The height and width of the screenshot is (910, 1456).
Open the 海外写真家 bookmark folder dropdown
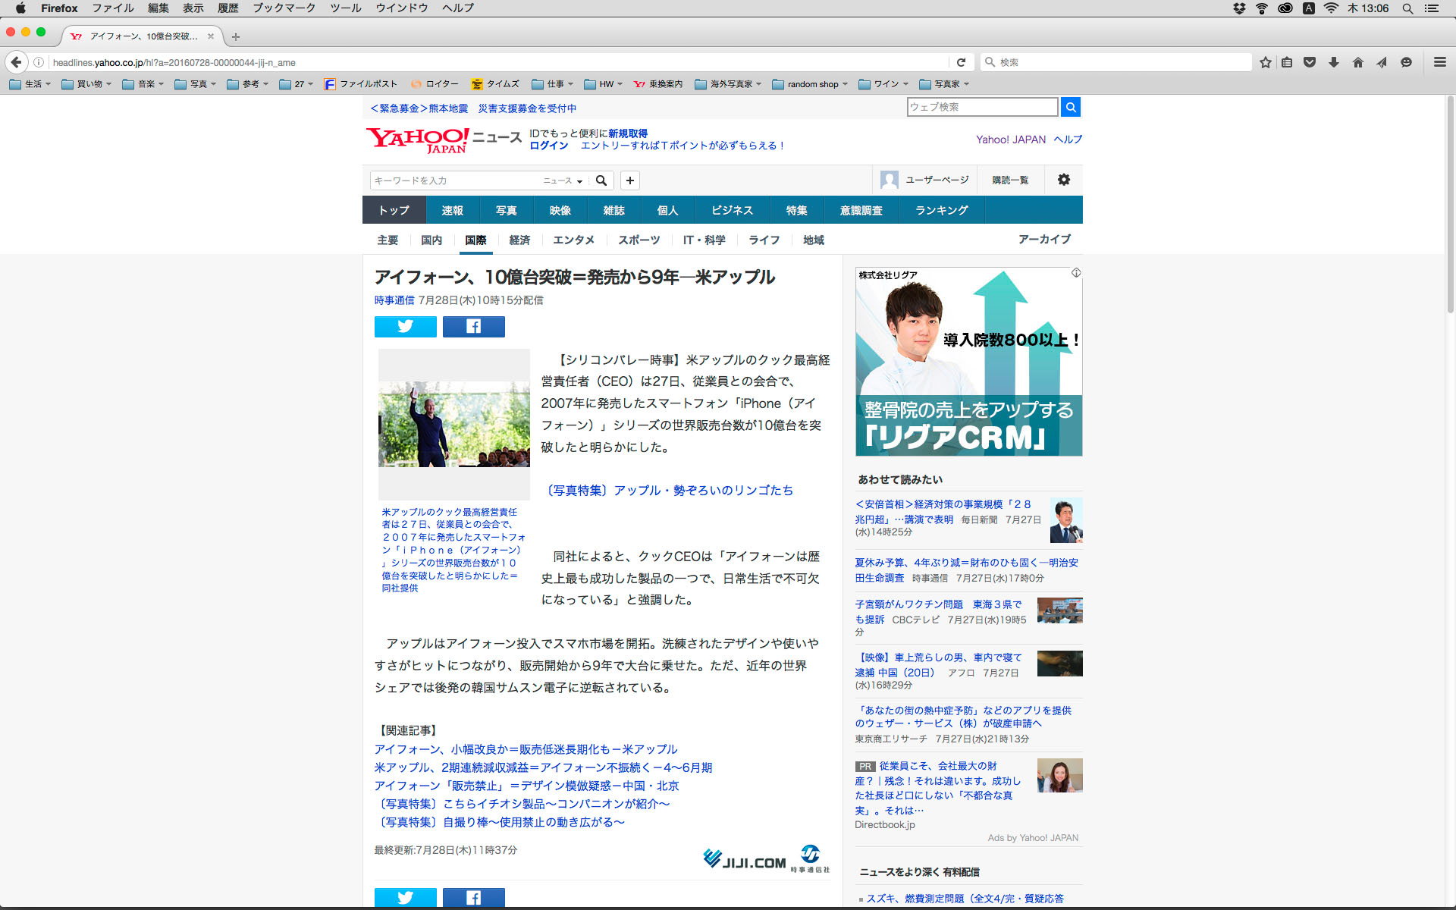pos(728,84)
